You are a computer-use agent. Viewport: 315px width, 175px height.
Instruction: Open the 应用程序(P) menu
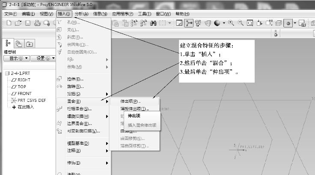pyautogui.click(x=122, y=14)
